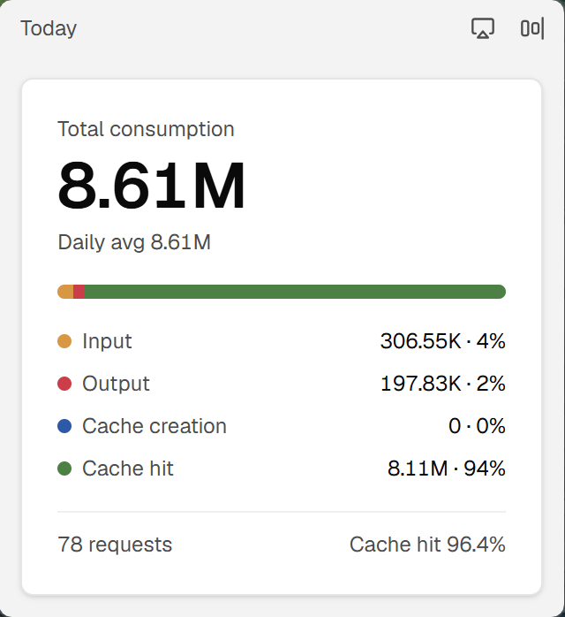Click the screen cast icon in header
The width and height of the screenshot is (565, 617).
tap(483, 28)
